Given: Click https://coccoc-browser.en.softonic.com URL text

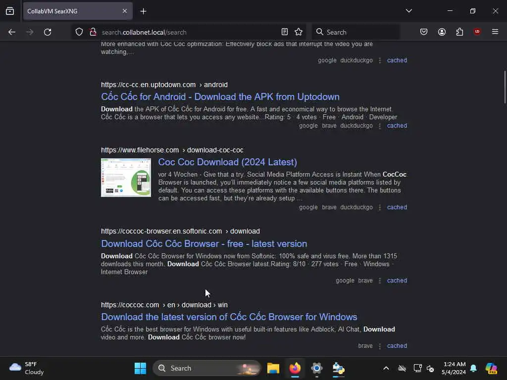Looking at the screenshot, I should pos(161,232).
